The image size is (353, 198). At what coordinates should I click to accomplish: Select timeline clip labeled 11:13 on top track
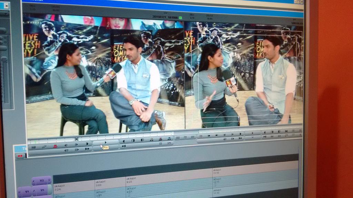pyautogui.click(x=255, y=171)
